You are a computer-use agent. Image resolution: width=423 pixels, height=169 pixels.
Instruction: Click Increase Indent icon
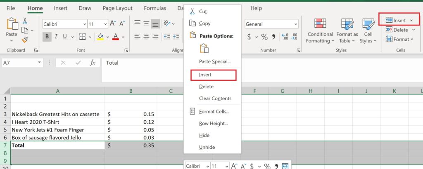point(176,36)
